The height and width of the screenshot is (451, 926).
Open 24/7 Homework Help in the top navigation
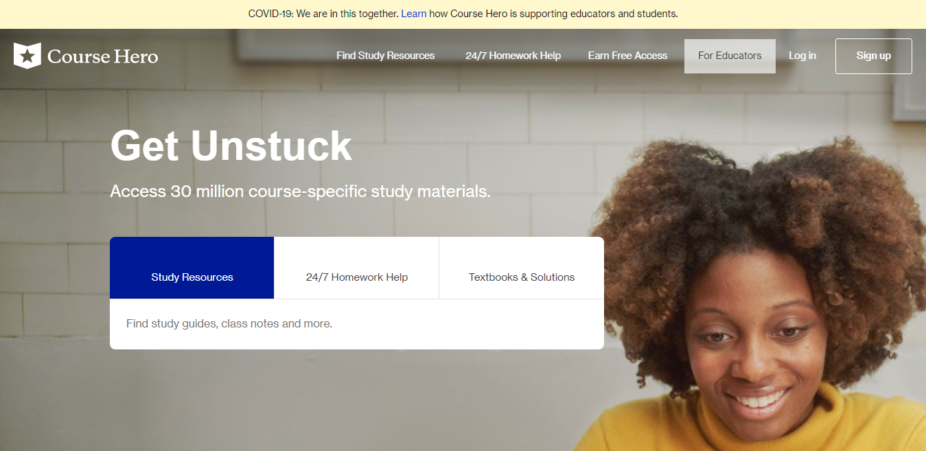513,56
